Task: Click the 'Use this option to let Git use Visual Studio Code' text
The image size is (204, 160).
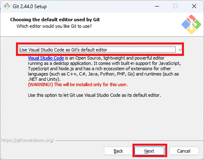Action: pos(94,95)
